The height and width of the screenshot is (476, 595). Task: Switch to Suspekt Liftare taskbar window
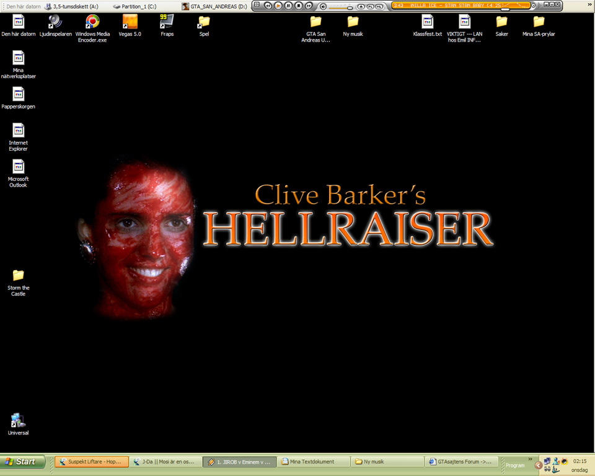(92, 462)
